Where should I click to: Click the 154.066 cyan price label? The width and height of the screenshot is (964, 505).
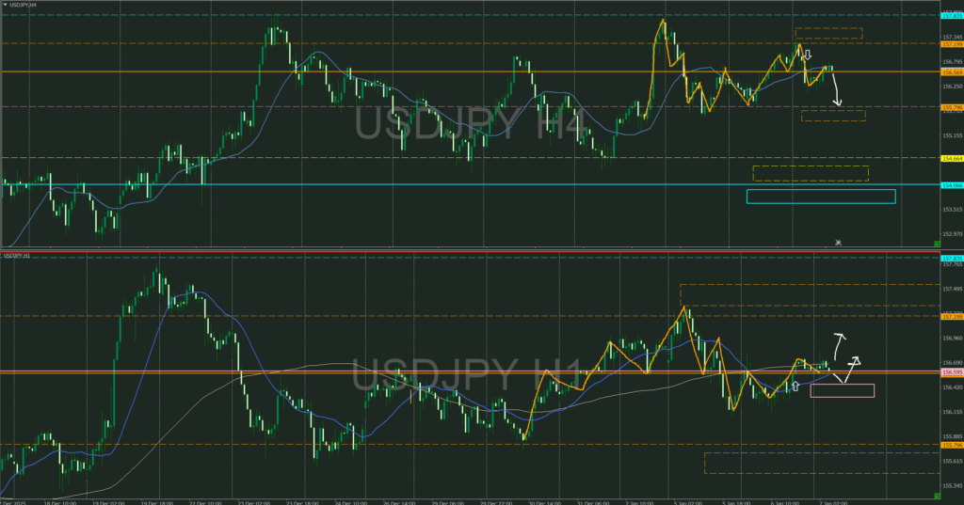[951, 185]
